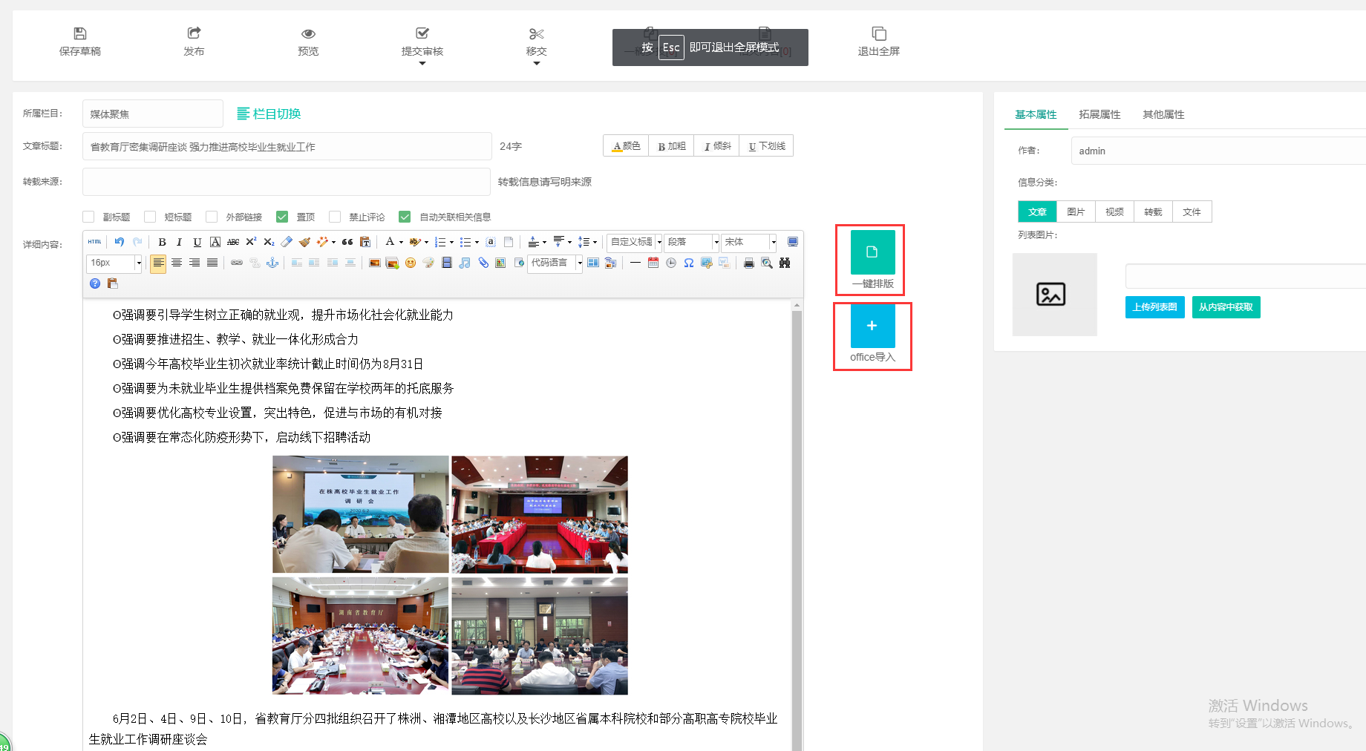
Task: Toggle HTML source mode in the editor
Action: point(95,242)
